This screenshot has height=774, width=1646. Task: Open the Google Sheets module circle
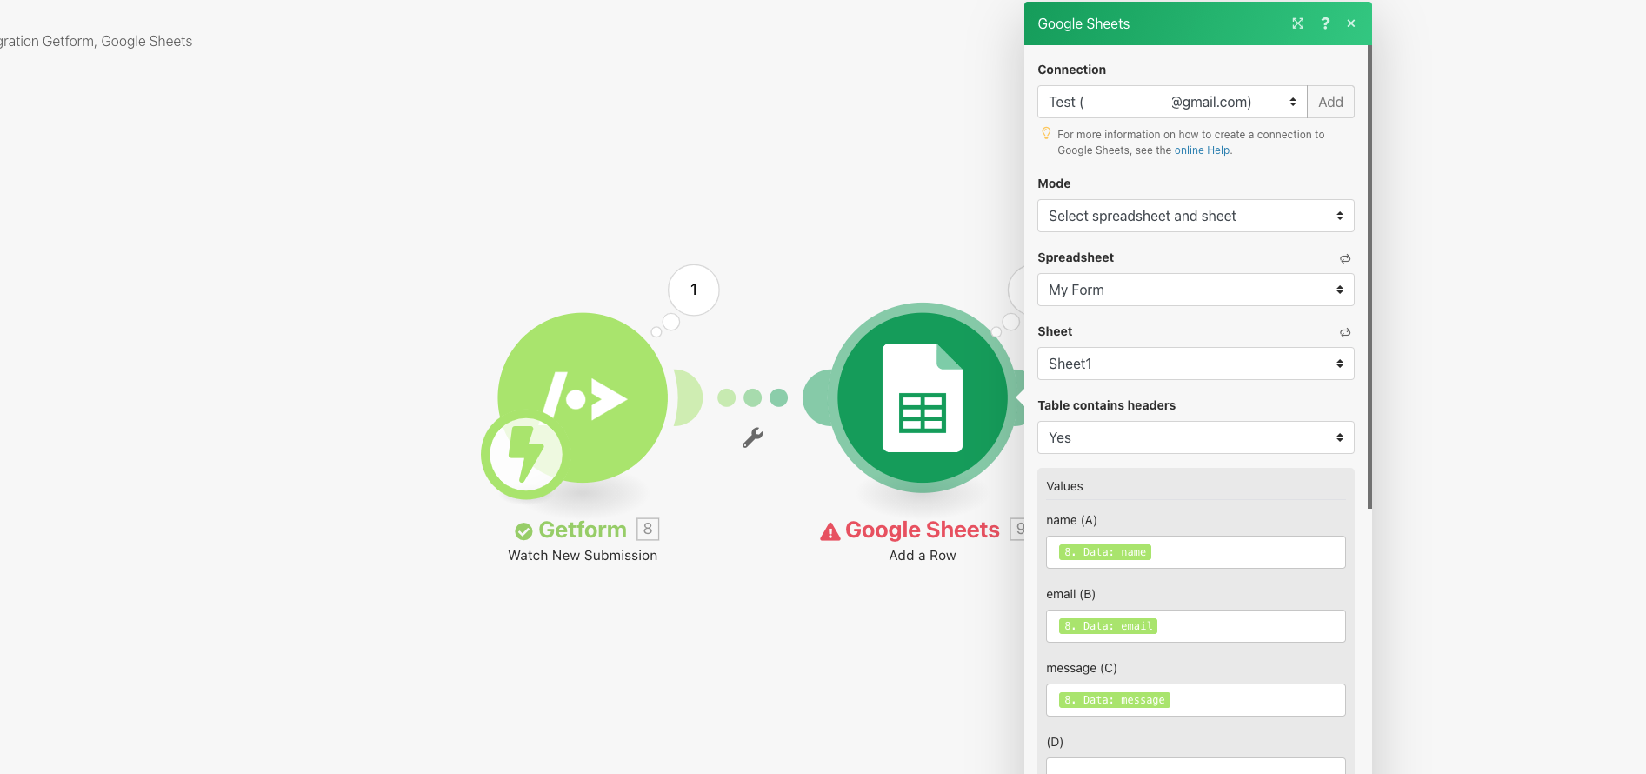pyautogui.click(x=923, y=397)
